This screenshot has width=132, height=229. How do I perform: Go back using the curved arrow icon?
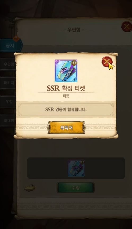click(30, 188)
